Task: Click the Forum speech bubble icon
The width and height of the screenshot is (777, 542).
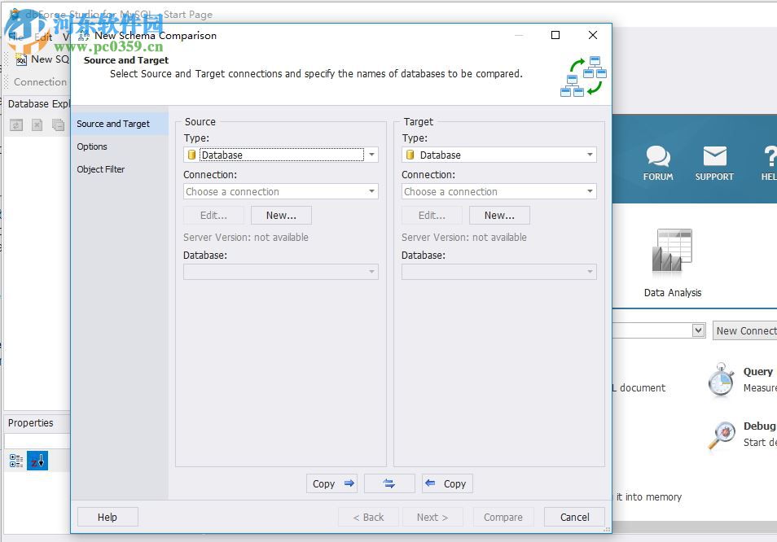Action: [658, 155]
